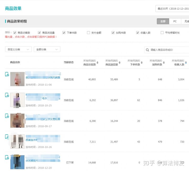Switch to the PC tab

pos(175,21)
